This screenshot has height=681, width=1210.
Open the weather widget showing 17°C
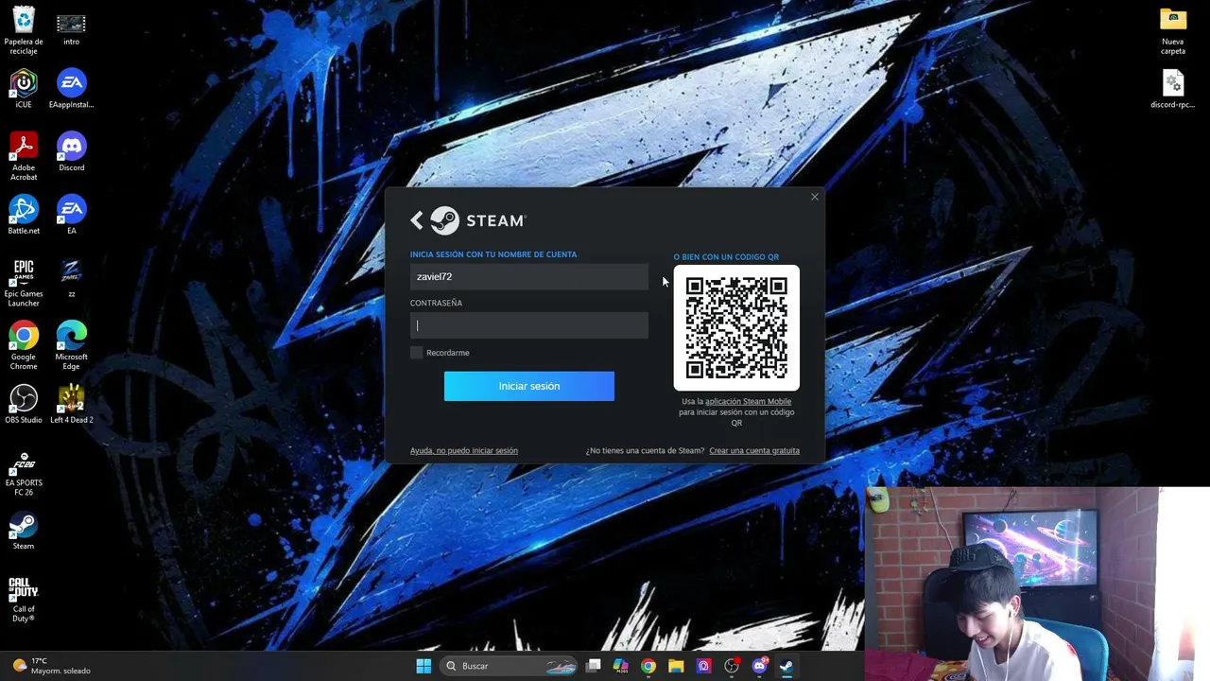[50, 666]
